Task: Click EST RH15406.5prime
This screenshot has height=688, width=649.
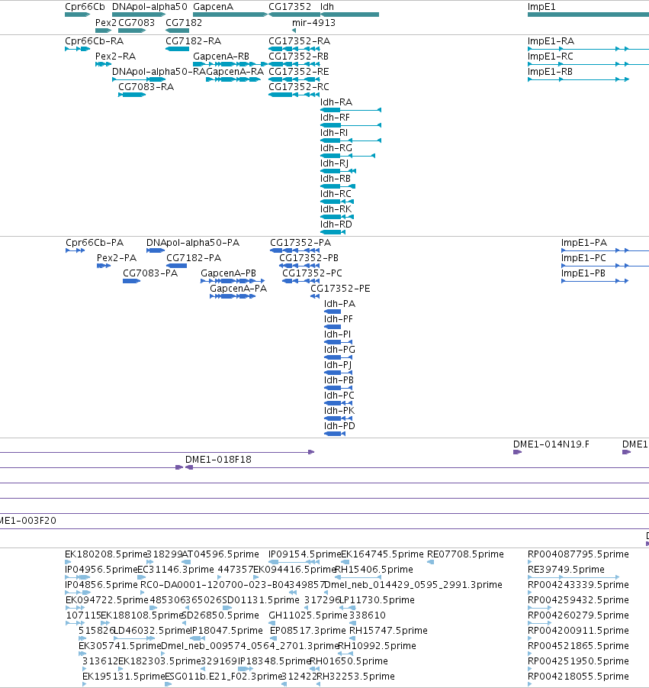Action: point(374,570)
